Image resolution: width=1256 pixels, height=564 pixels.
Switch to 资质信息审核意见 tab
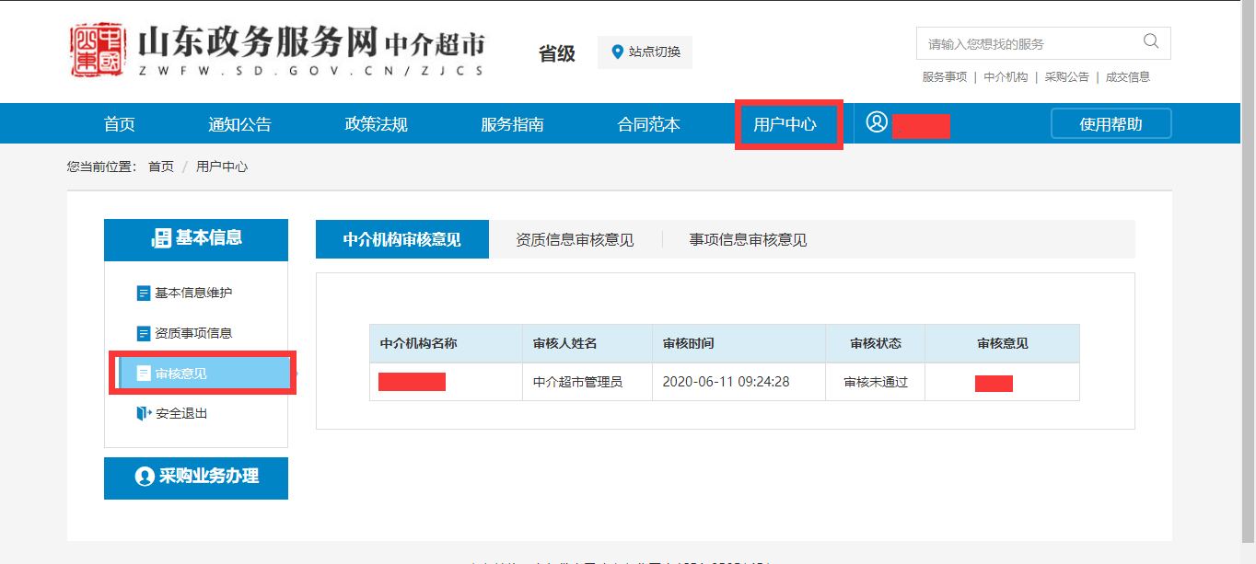575,240
